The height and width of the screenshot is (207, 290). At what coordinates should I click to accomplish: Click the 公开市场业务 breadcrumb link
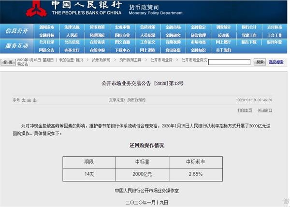tap(161, 60)
